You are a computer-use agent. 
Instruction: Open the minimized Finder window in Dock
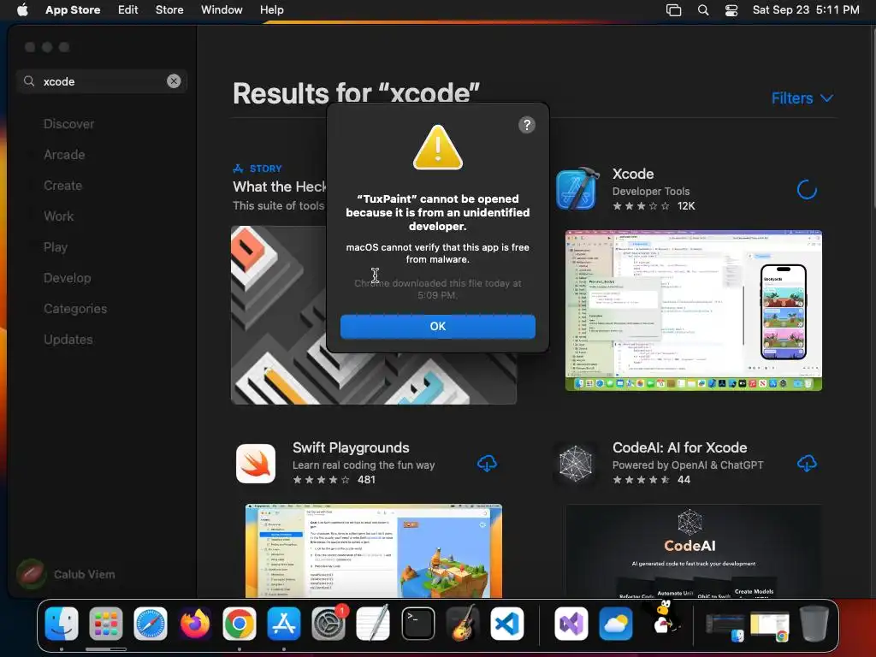click(725, 625)
